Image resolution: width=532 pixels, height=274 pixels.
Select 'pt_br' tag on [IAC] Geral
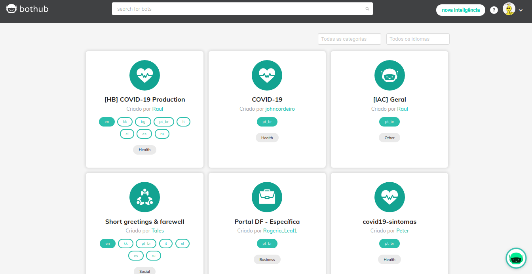389,122
